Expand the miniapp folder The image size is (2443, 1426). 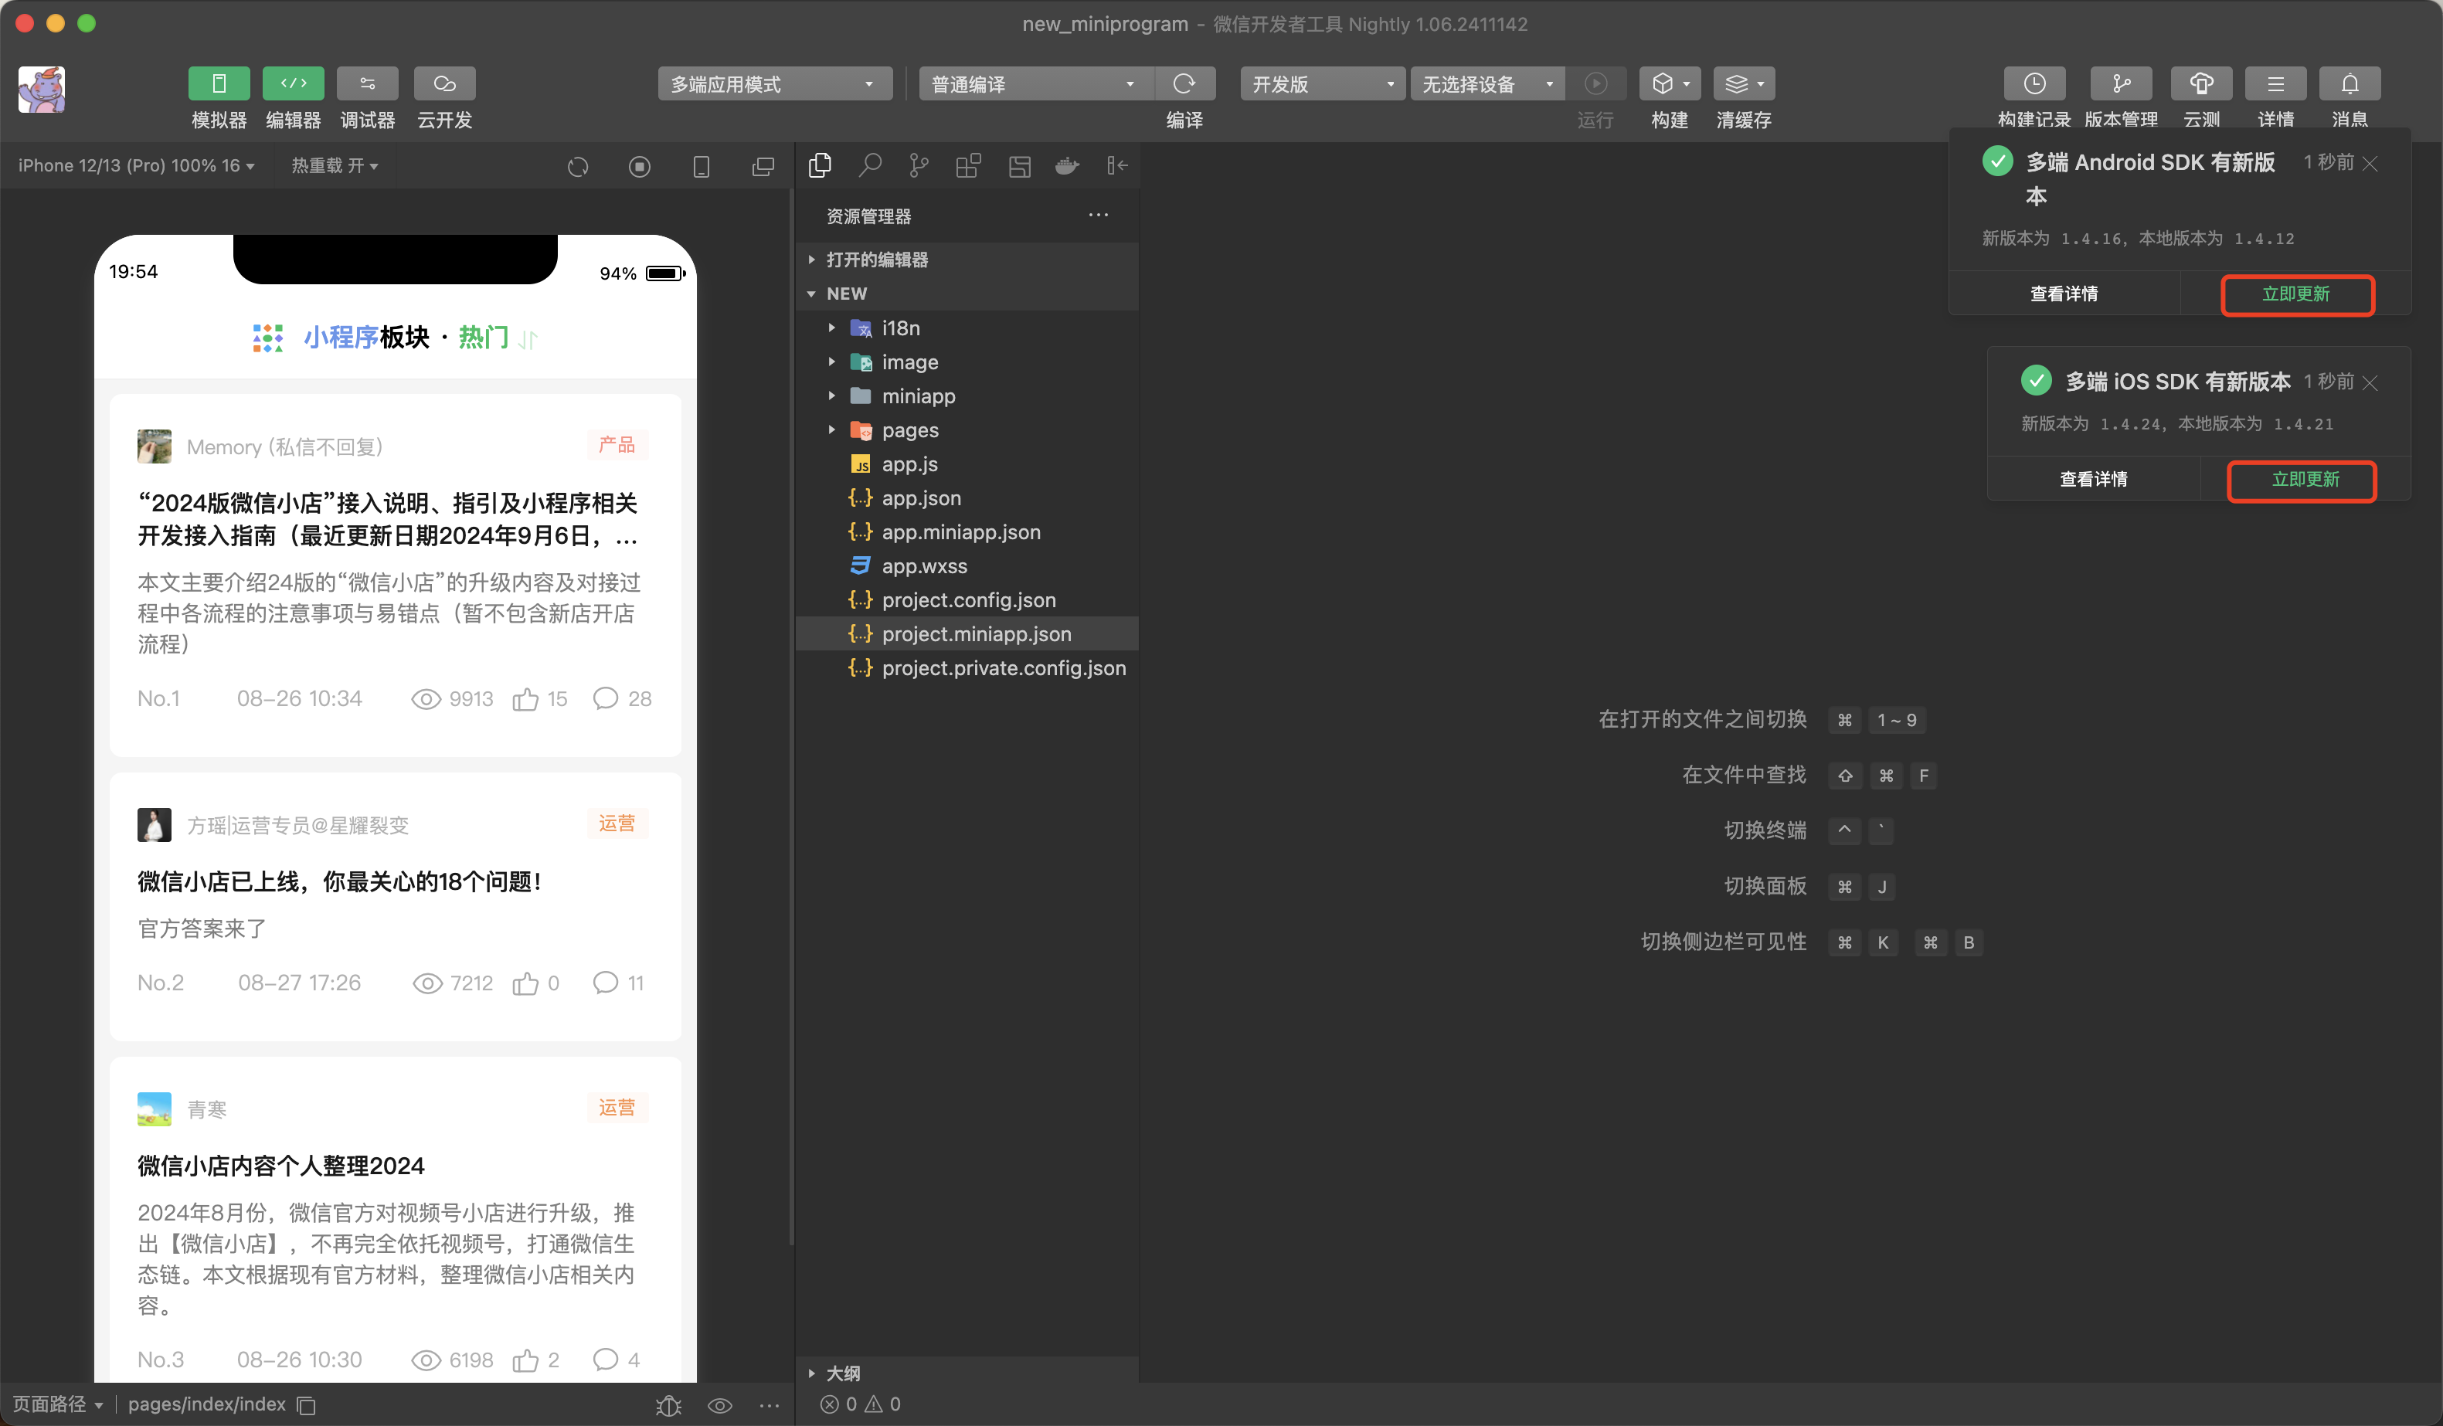[967, 396]
